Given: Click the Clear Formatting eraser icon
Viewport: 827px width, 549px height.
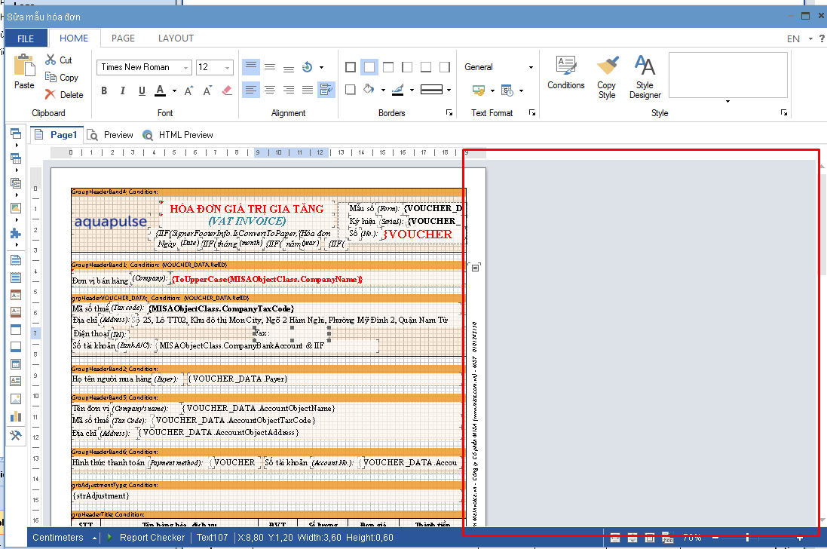Looking at the screenshot, I should coord(228,90).
